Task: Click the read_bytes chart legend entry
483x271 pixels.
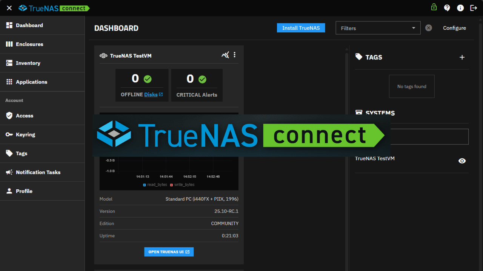Action: click(155, 185)
